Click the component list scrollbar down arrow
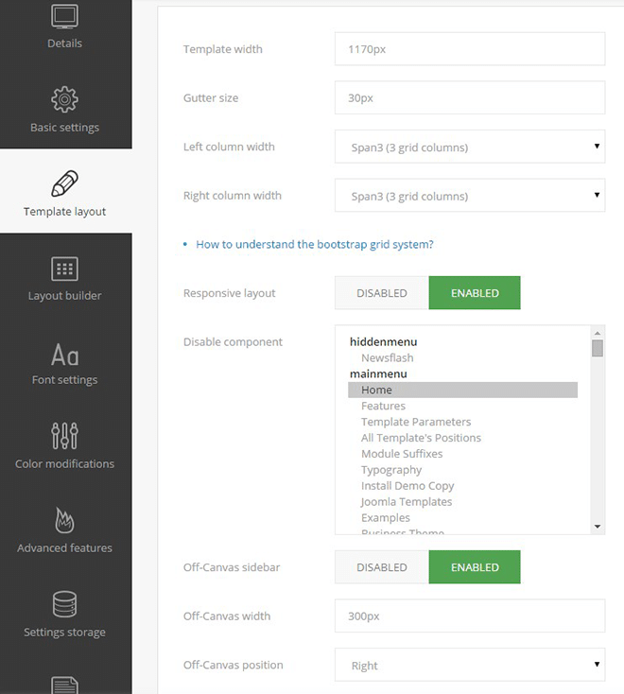 (598, 526)
